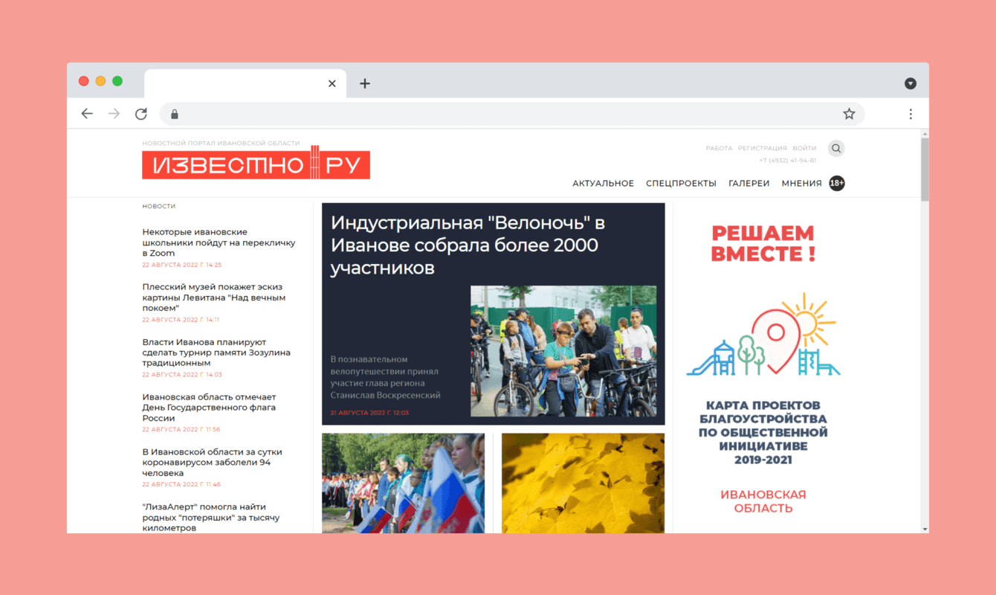Image resolution: width=996 pixels, height=595 pixels.
Task: Open the АКТУАЛЬНОЕ menu section
Action: tap(603, 183)
